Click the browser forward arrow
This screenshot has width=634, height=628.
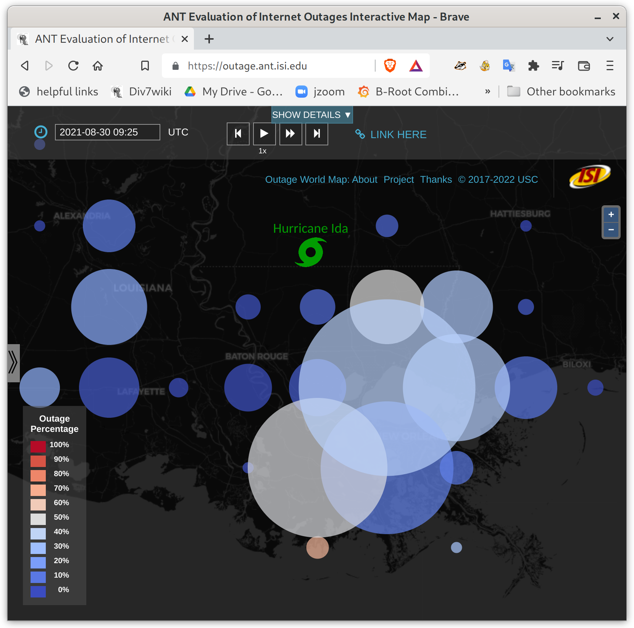pyautogui.click(x=49, y=66)
